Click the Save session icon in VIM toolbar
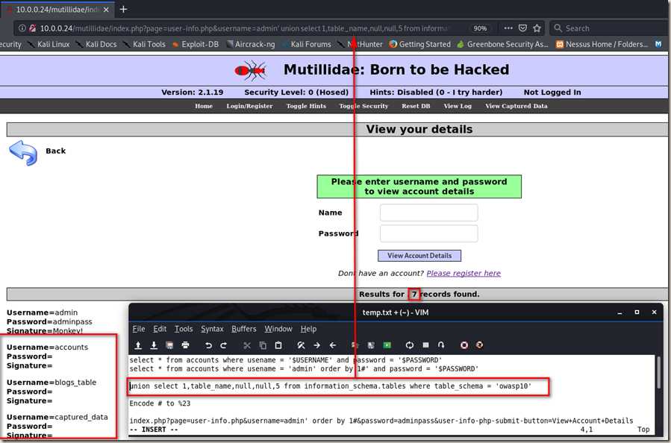The width and height of the screenshot is (671, 443). click(371, 345)
